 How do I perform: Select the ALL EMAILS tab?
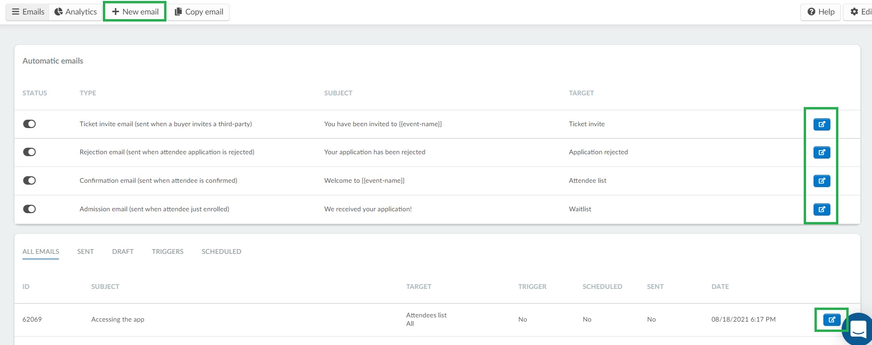[x=41, y=252]
